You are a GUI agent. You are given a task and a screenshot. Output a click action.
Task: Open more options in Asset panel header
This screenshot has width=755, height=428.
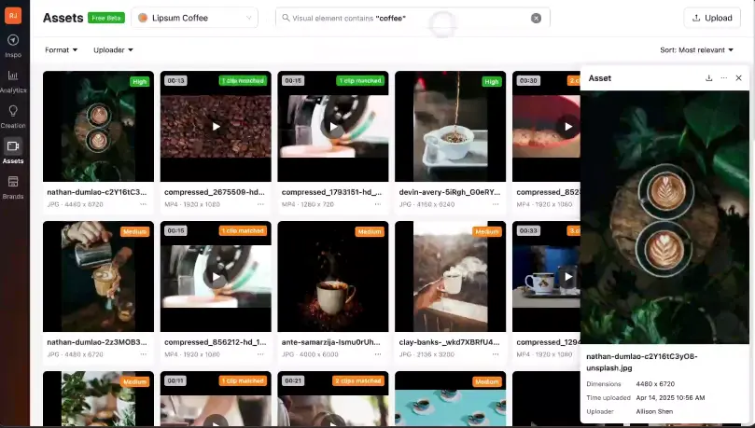(x=723, y=78)
